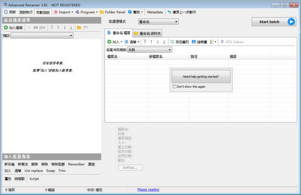Add Renumber method
This screenshot has width=301, height=195.
(x=76, y=164)
